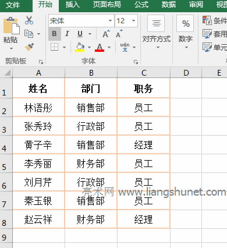Decrease font size with smaller A
The height and width of the screenshot is (248, 227).
pyautogui.click(x=119, y=34)
